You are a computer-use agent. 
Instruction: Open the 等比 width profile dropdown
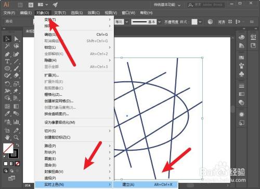[127, 22]
